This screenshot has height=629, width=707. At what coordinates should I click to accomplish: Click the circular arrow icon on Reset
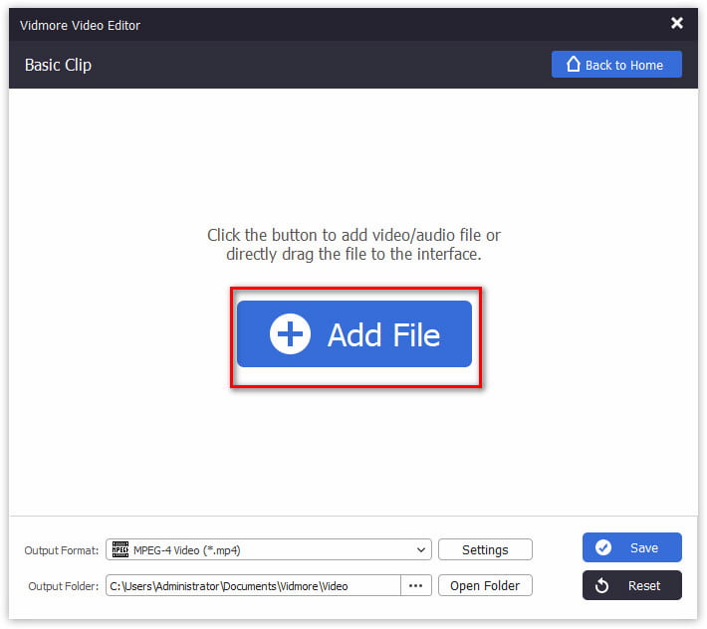click(601, 586)
